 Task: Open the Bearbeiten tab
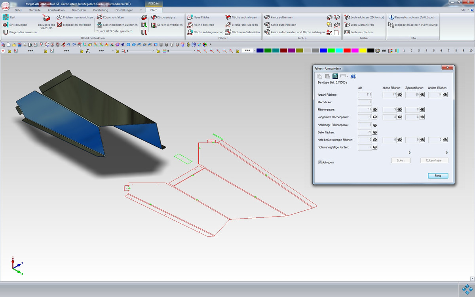[79, 10]
